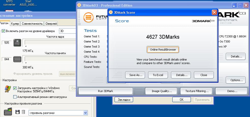The width and height of the screenshot is (250, 117).
Task: Switch to the Совместимость tab
Action: (x=32, y=24)
